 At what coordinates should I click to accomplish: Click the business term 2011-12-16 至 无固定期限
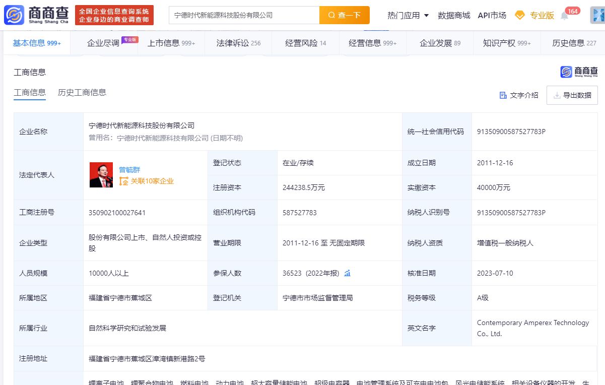[324, 243]
